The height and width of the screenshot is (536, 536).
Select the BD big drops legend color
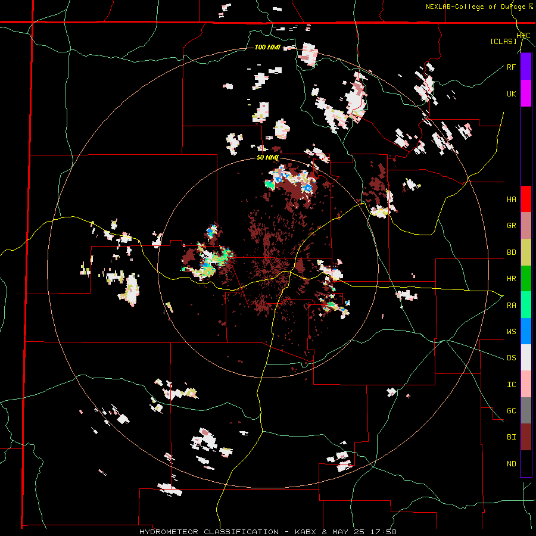click(x=526, y=253)
